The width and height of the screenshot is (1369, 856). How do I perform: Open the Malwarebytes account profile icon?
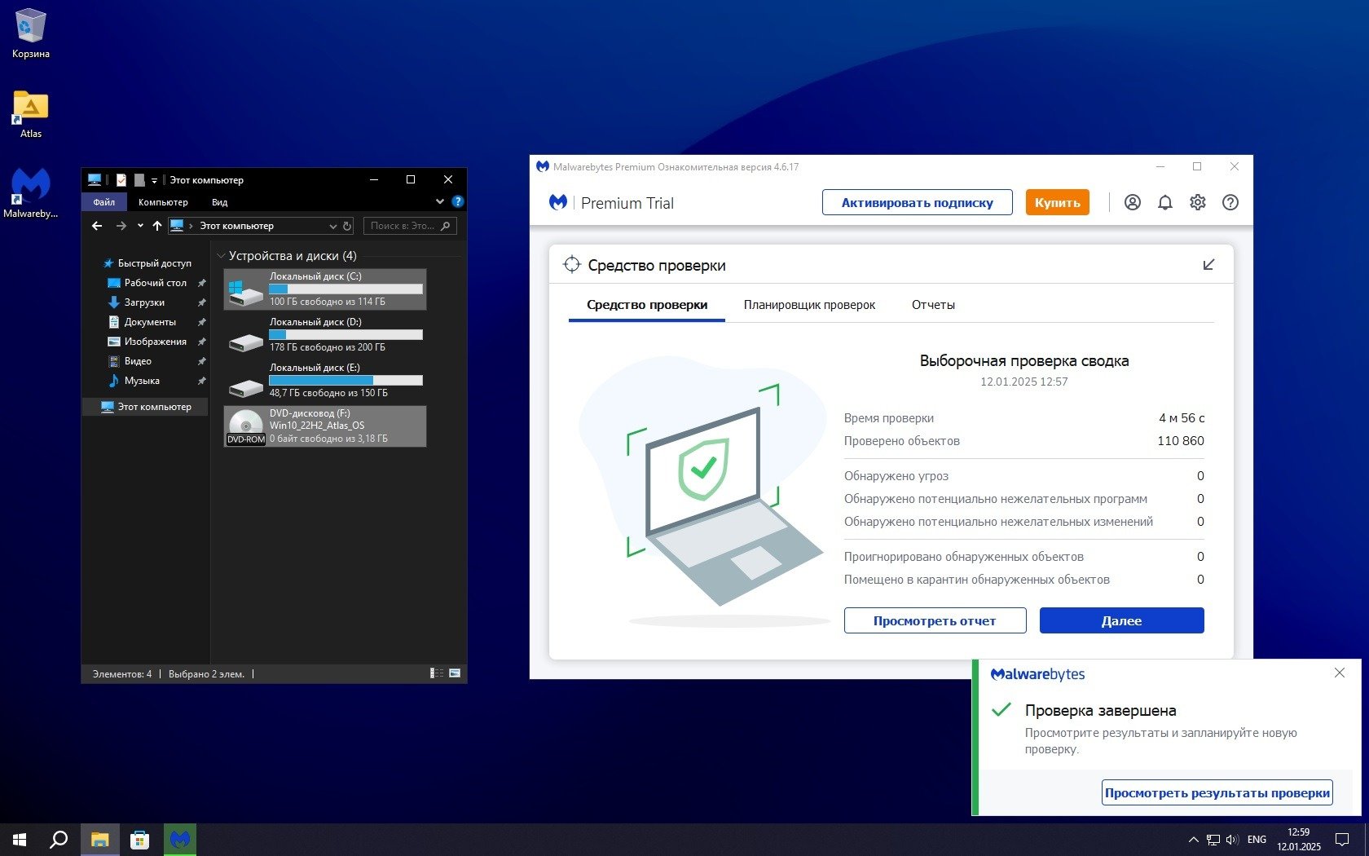tap(1132, 203)
